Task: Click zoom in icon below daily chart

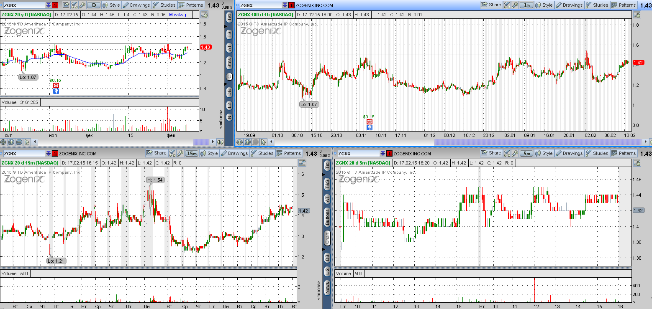Action: (11, 142)
